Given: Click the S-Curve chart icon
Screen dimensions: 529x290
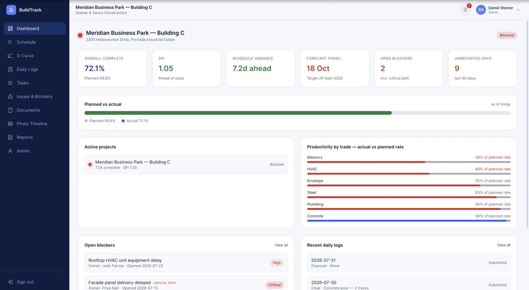Looking at the screenshot, I should point(10,56).
